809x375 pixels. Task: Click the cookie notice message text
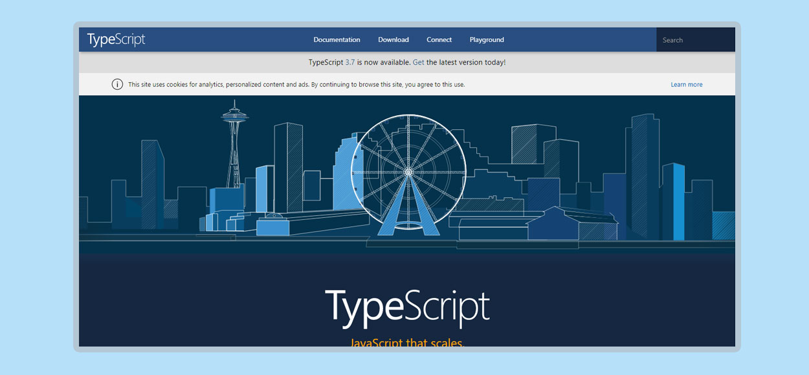pyautogui.click(x=296, y=85)
